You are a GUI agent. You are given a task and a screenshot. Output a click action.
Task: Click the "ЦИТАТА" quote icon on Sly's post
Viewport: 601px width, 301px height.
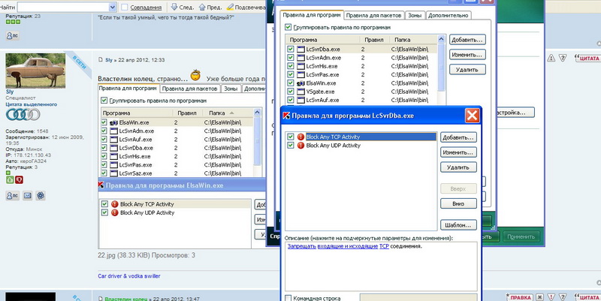pyautogui.click(x=586, y=58)
